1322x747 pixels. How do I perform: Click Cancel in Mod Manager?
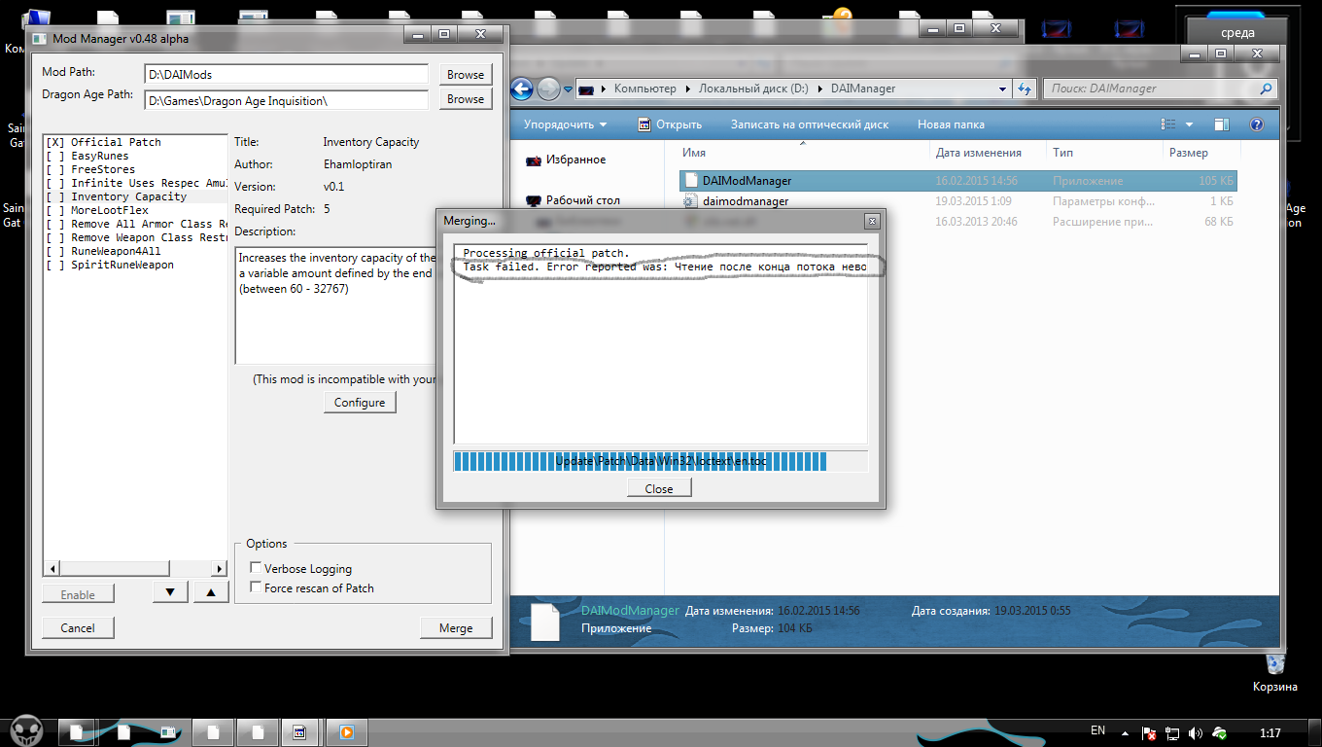point(78,627)
